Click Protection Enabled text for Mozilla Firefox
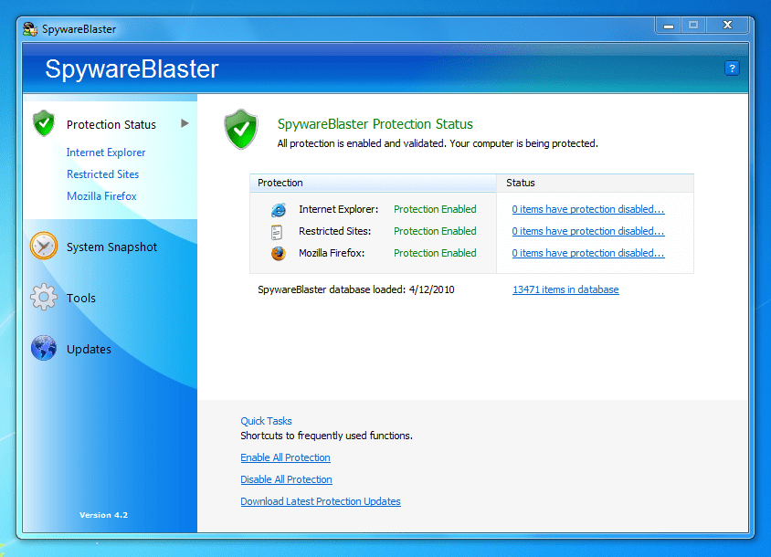Image resolution: width=771 pixels, height=557 pixels. [x=435, y=253]
